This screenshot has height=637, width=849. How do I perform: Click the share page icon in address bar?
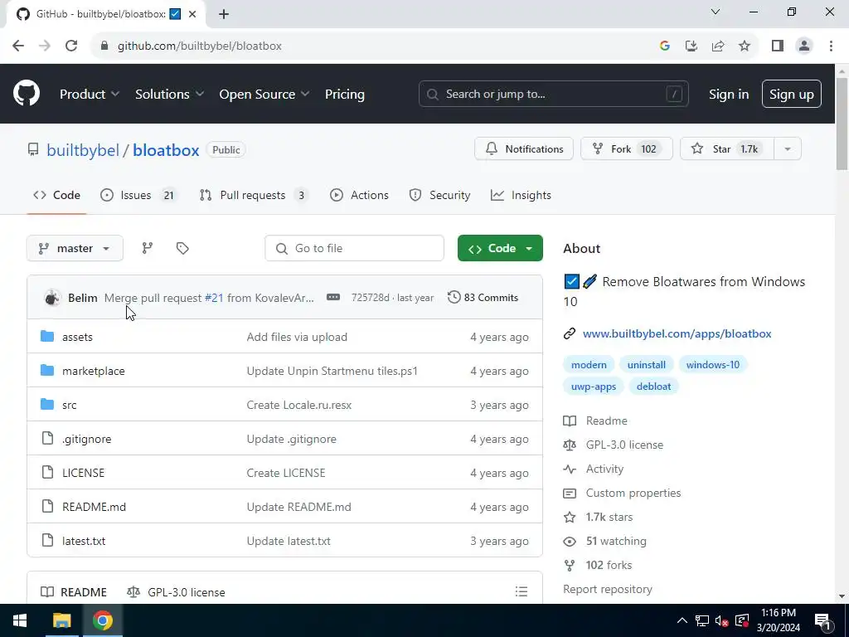point(718,46)
